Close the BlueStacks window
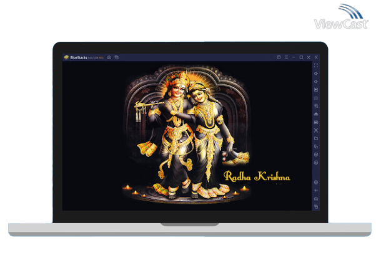Image resolution: width=376 pixels, height=258 pixels. tap(309, 57)
